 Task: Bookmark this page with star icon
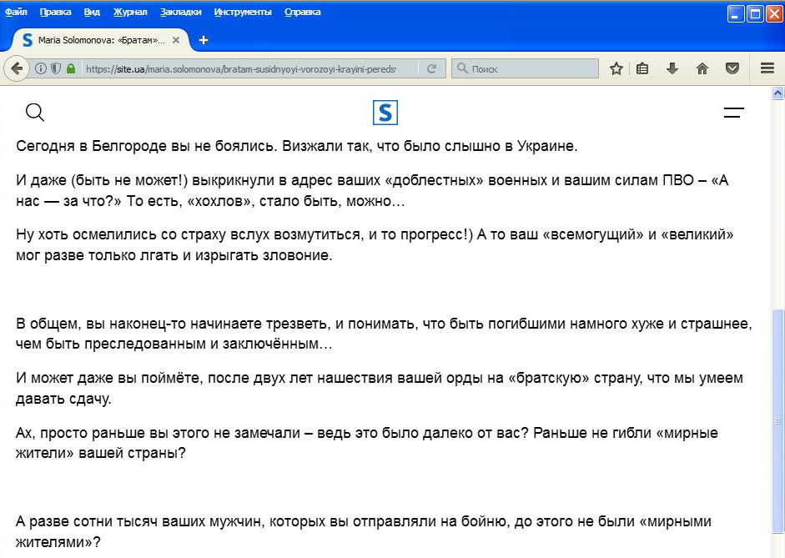pyautogui.click(x=616, y=68)
